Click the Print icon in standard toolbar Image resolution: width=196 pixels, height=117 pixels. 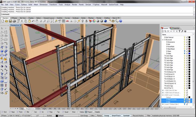(x=14, y=21)
